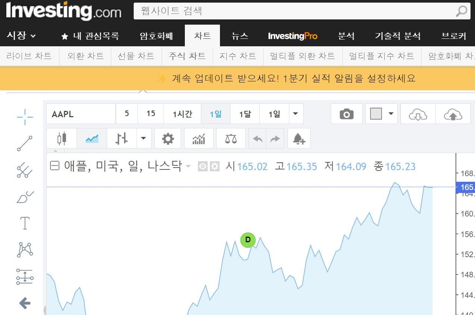Screen dimensions: 475x315
Task: Switch to area chart style
Action: [92, 138]
